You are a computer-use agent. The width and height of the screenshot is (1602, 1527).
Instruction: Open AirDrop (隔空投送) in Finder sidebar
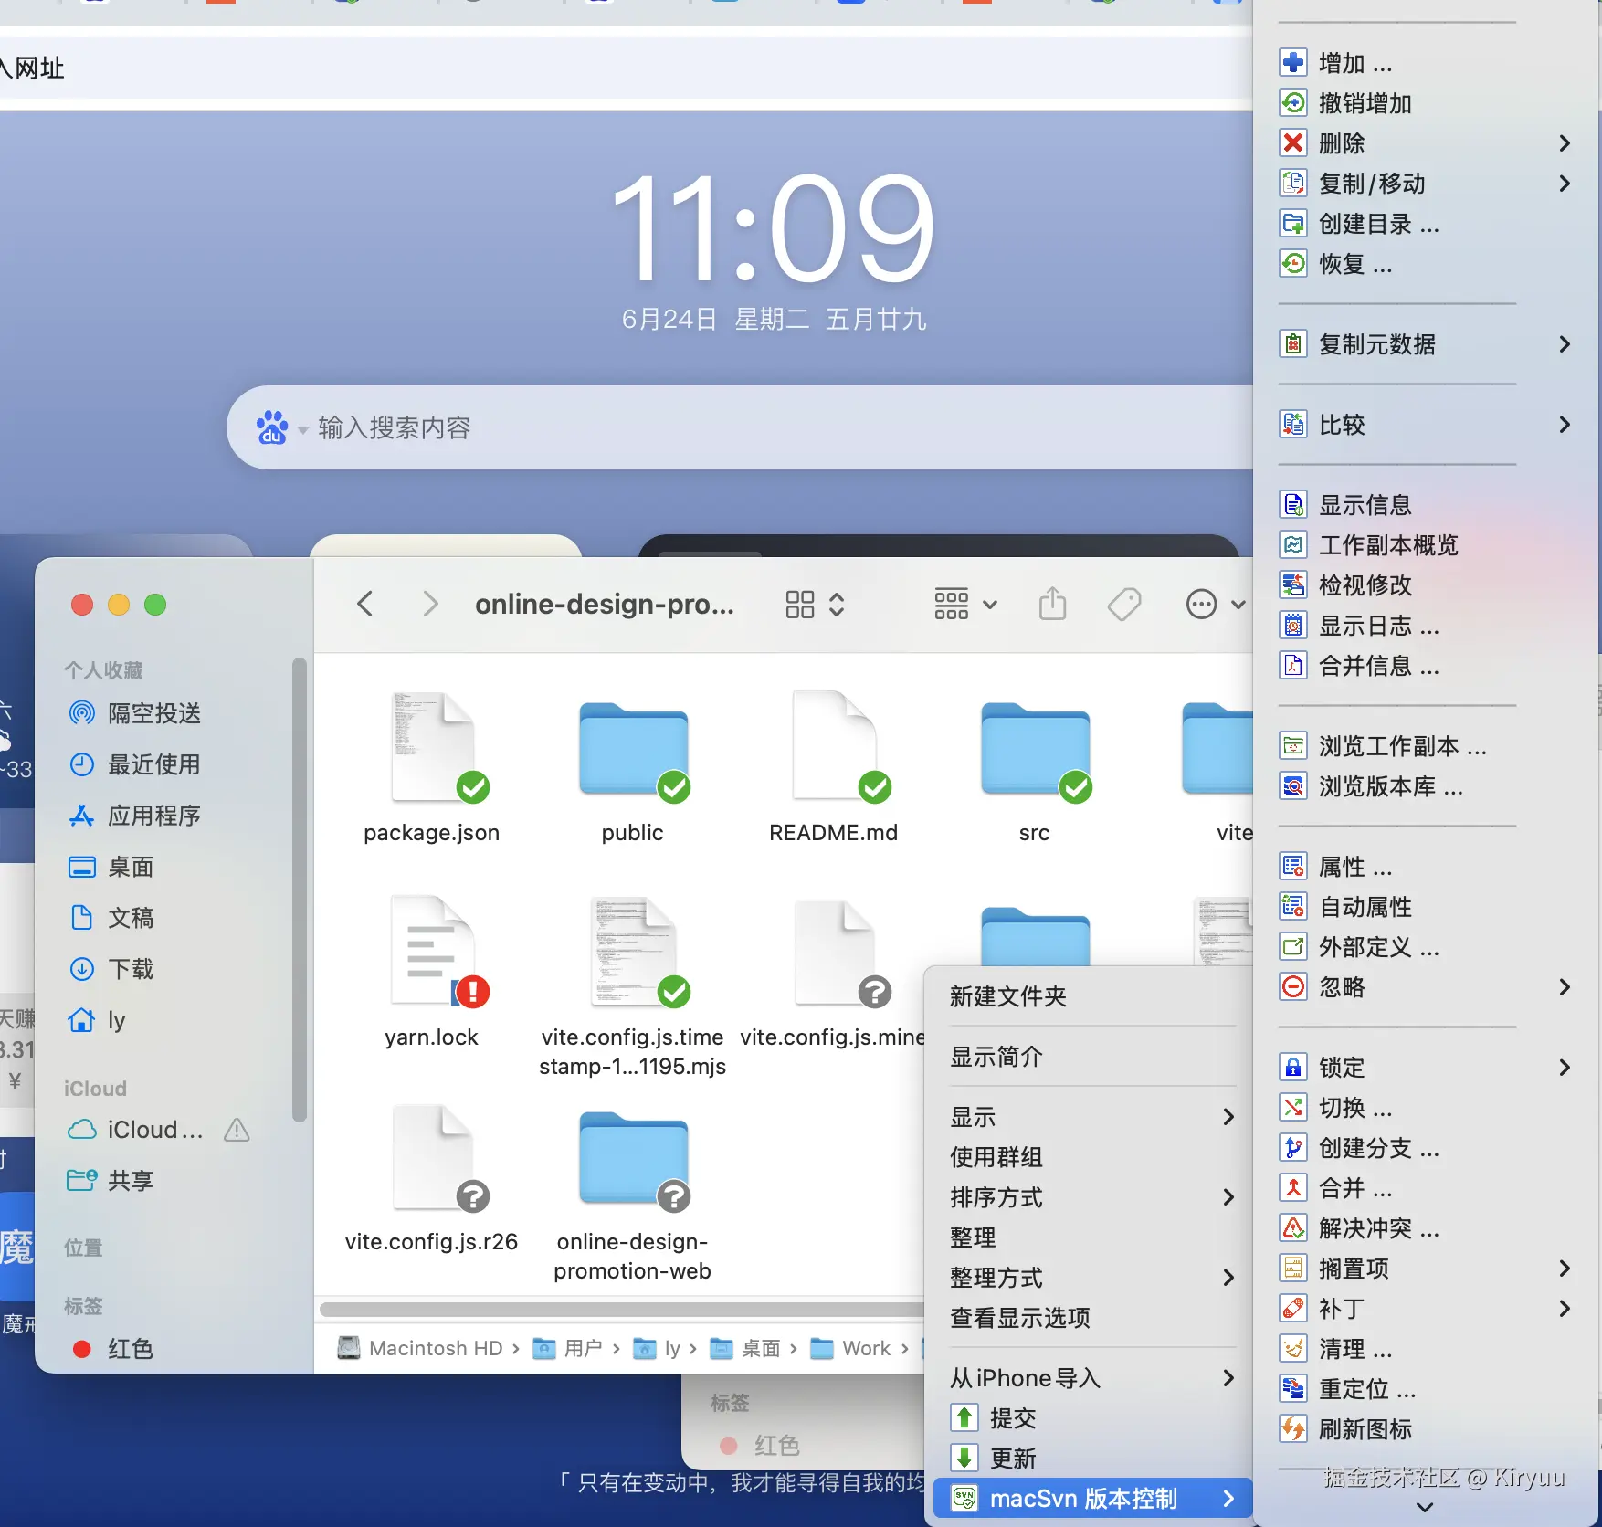coord(135,713)
